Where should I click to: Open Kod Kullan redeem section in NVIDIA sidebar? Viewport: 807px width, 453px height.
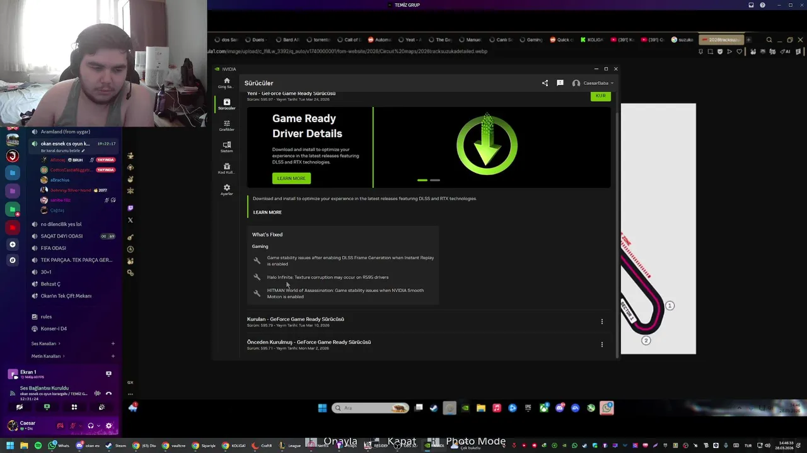click(226, 169)
